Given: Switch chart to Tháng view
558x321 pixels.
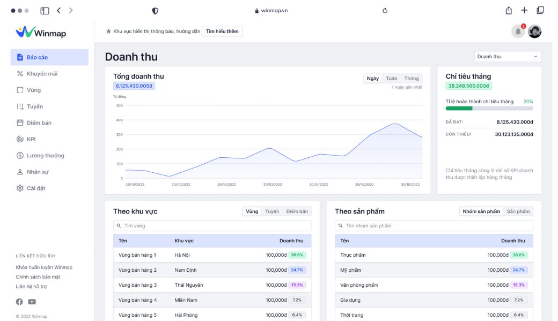Looking at the screenshot, I should pyautogui.click(x=412, y=79).
